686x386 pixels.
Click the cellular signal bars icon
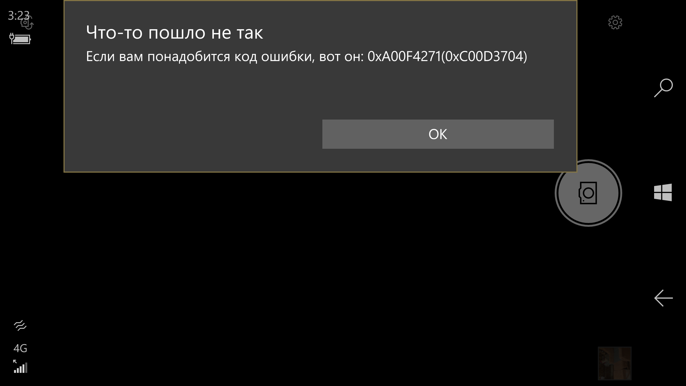[20, 366]
